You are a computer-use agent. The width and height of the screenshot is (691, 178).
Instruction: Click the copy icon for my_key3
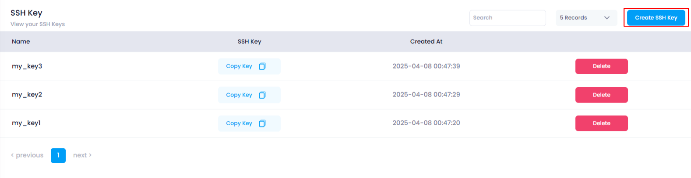pyautogui.click(x=262, y=66)
